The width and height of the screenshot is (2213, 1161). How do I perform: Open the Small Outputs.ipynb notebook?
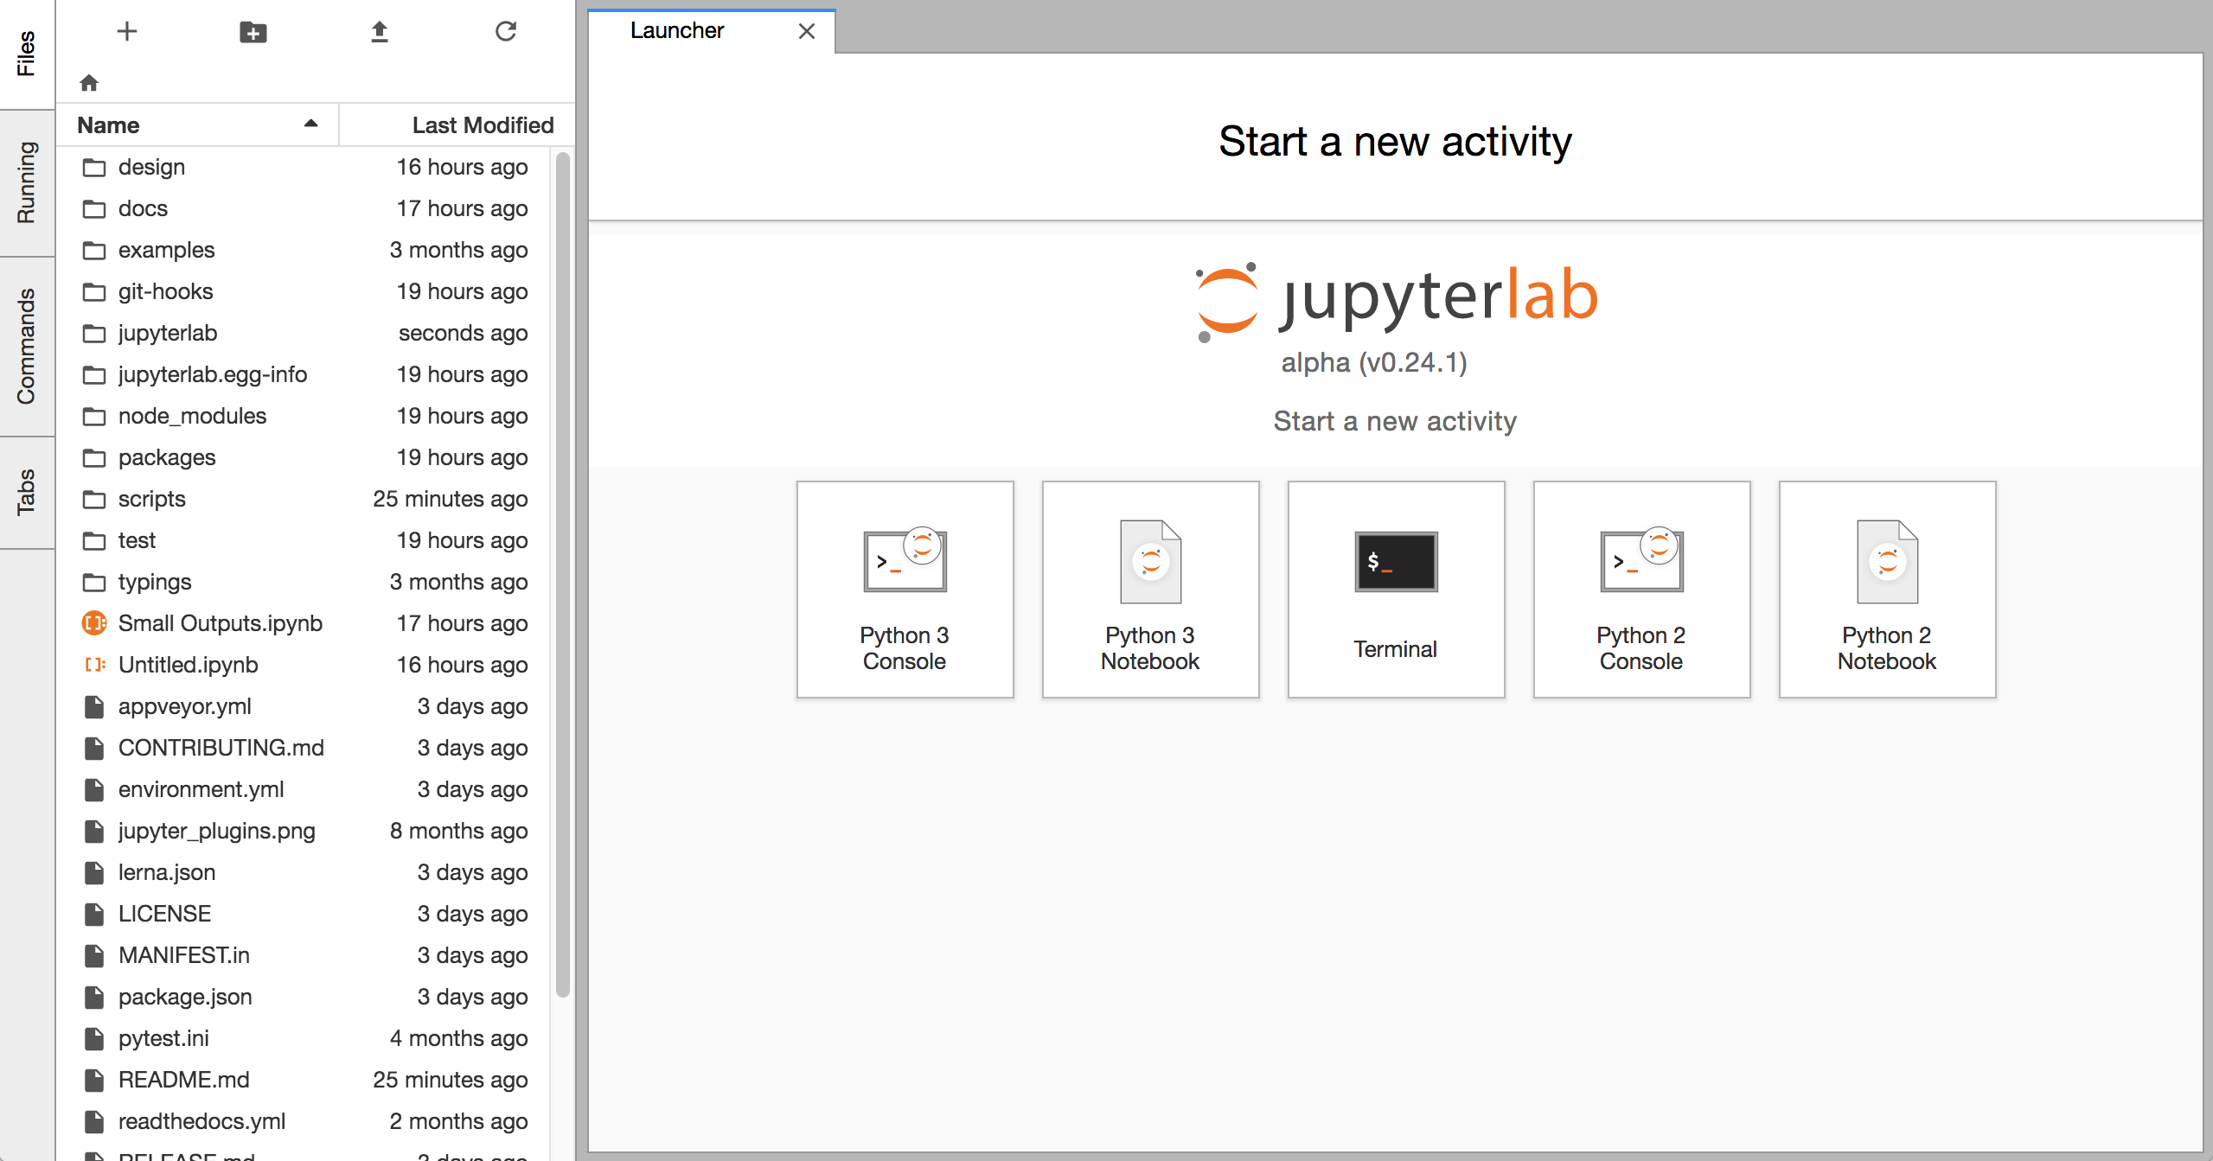(x=221, y=622)
